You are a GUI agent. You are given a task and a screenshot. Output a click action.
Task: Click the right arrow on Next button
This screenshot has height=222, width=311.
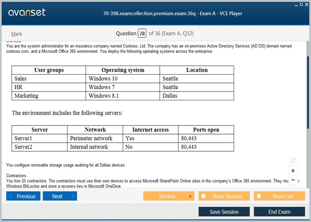coord(72,196)
